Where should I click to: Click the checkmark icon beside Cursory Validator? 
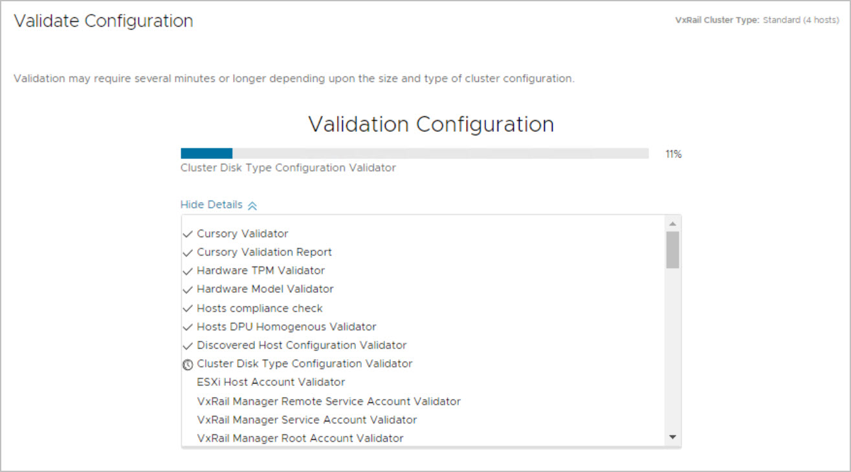pyautogui.click(x=188, y=233)
